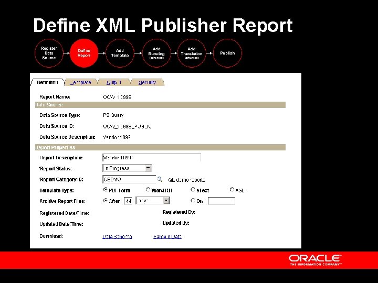The image size is (378, 283).
Task: Open the Security tab
Action: (148, 82)
